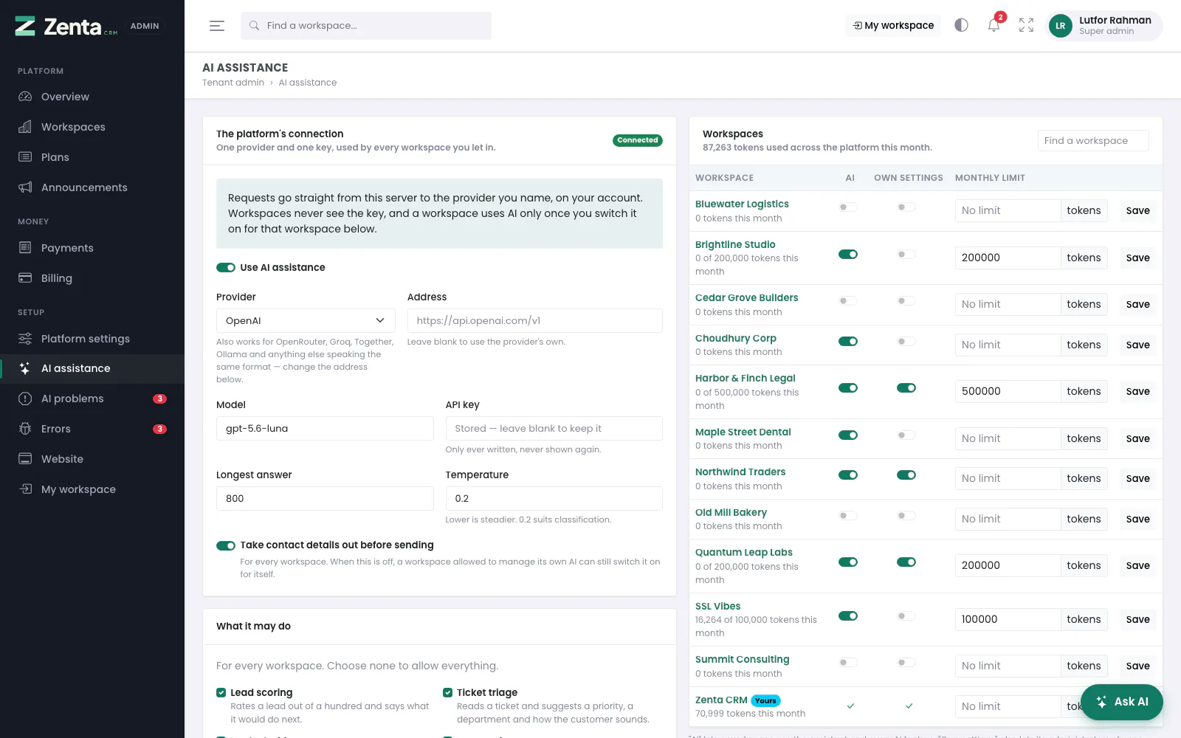Click the Address input field

click(x=535, y=321)
